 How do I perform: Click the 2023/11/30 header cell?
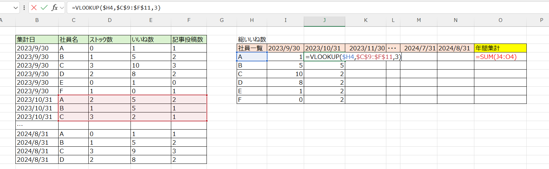click(366, 48)
